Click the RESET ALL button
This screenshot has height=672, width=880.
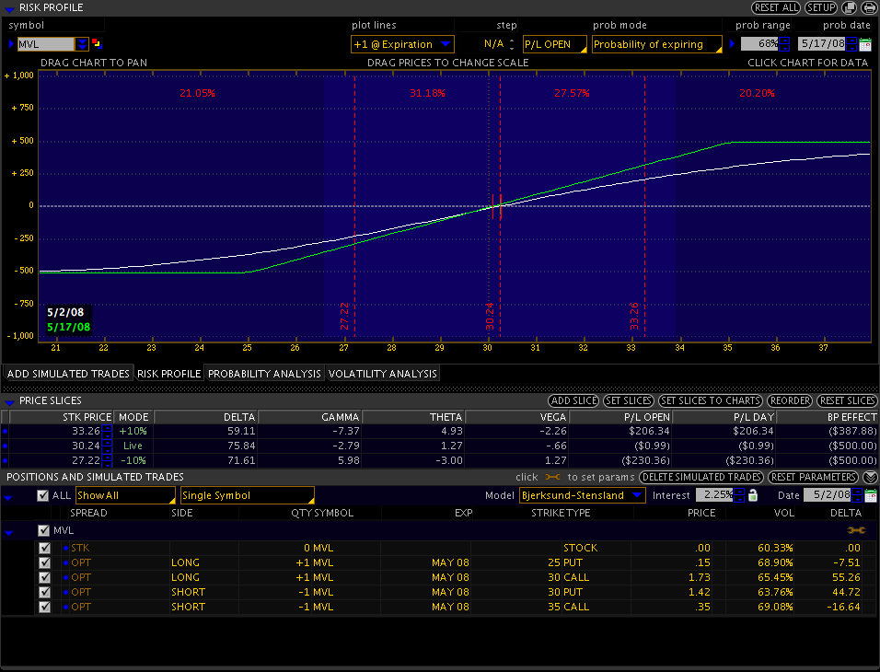(776, 8)
